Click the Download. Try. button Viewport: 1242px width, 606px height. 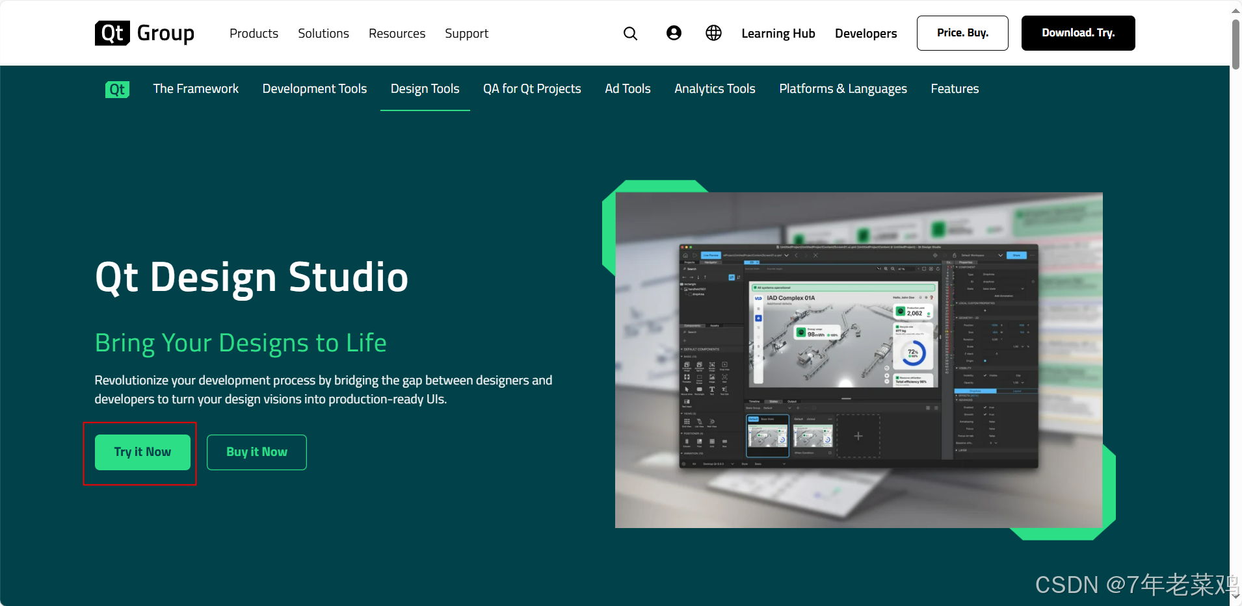point(1078,33)
